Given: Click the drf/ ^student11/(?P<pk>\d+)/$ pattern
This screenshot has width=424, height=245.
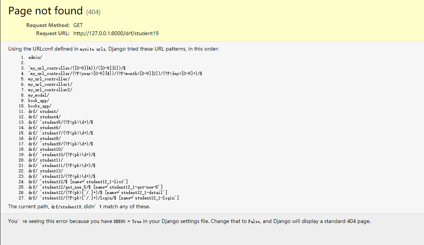Looking at the screenshot, I should pos(62,165).
